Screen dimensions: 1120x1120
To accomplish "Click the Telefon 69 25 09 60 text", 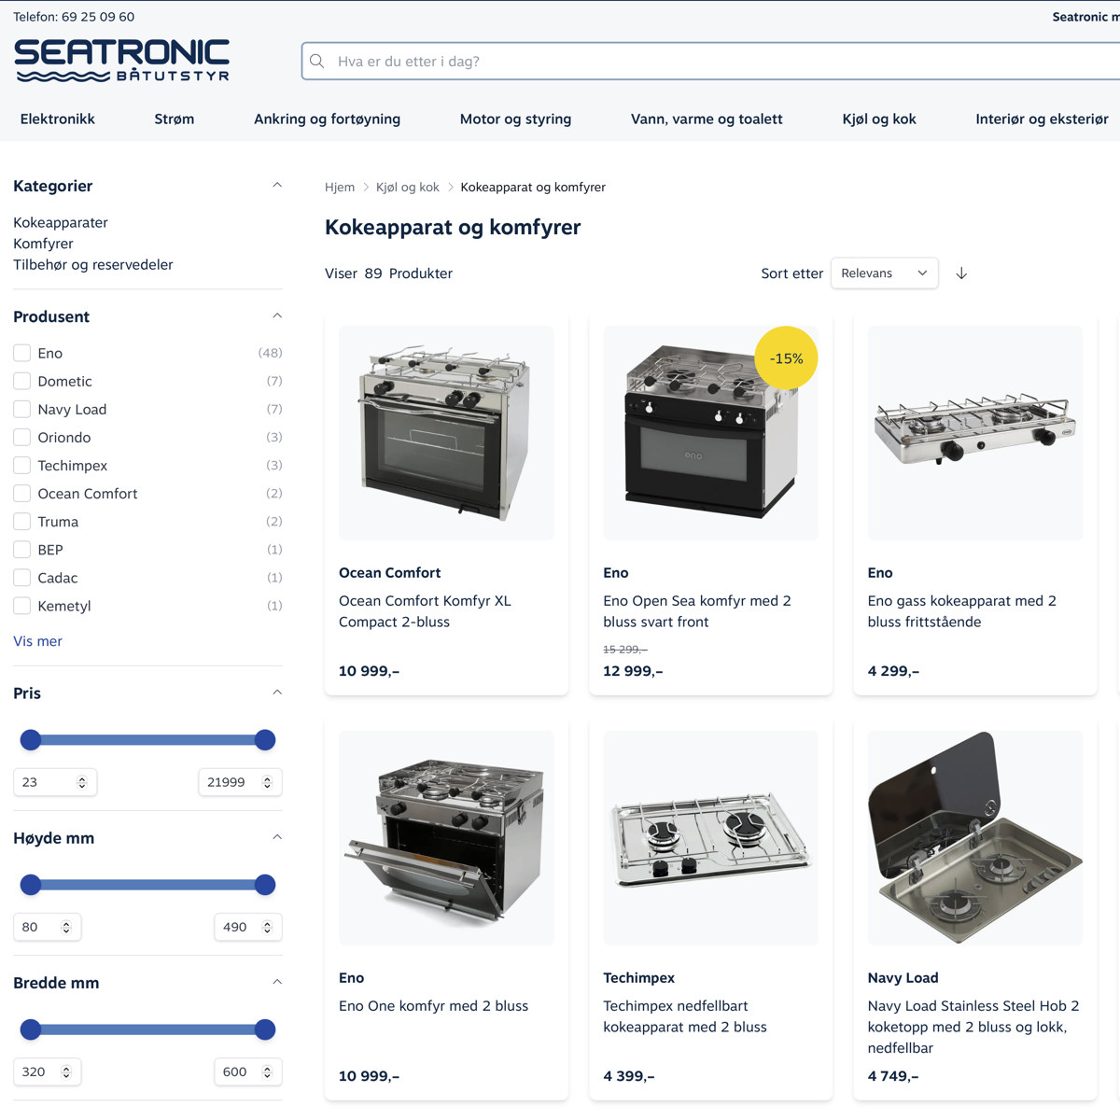I will click(74, 17).
